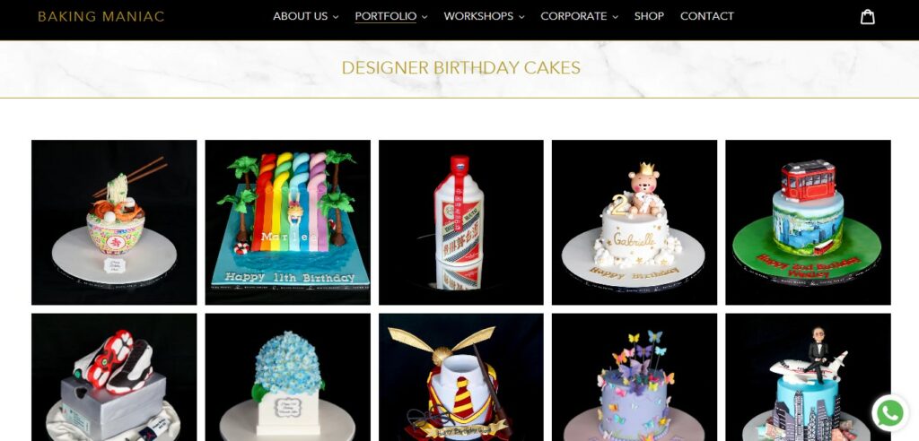View the sneakers on shoebox cake
The height and width of the screenshot is (441, 919).
(x=114, y=377)
